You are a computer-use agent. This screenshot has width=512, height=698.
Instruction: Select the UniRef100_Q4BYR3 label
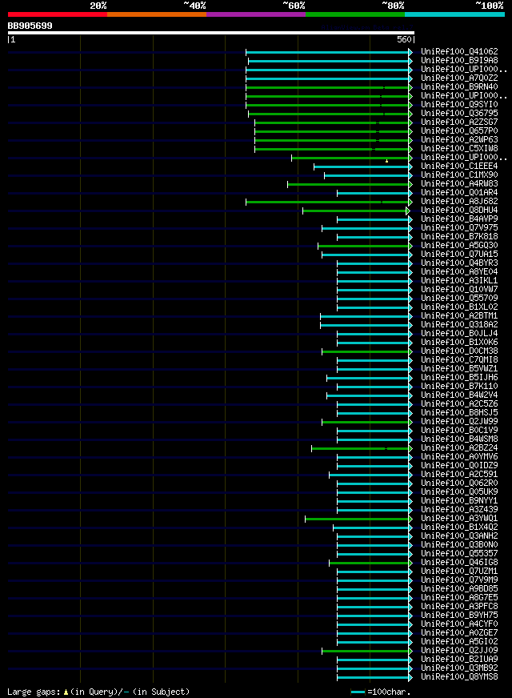pyautogui.click(x=459, y=263)
